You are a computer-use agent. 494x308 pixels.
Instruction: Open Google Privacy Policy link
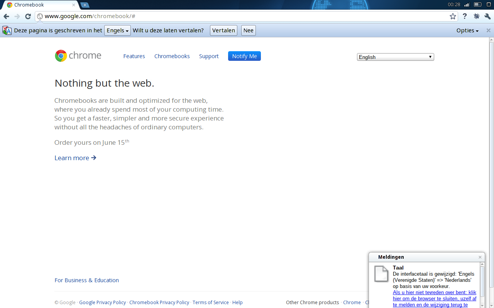click(102, 303)
